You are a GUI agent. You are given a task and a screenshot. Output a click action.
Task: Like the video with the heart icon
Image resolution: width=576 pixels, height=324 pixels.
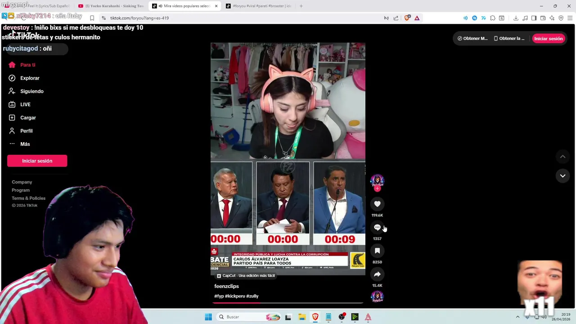[377, 204]
